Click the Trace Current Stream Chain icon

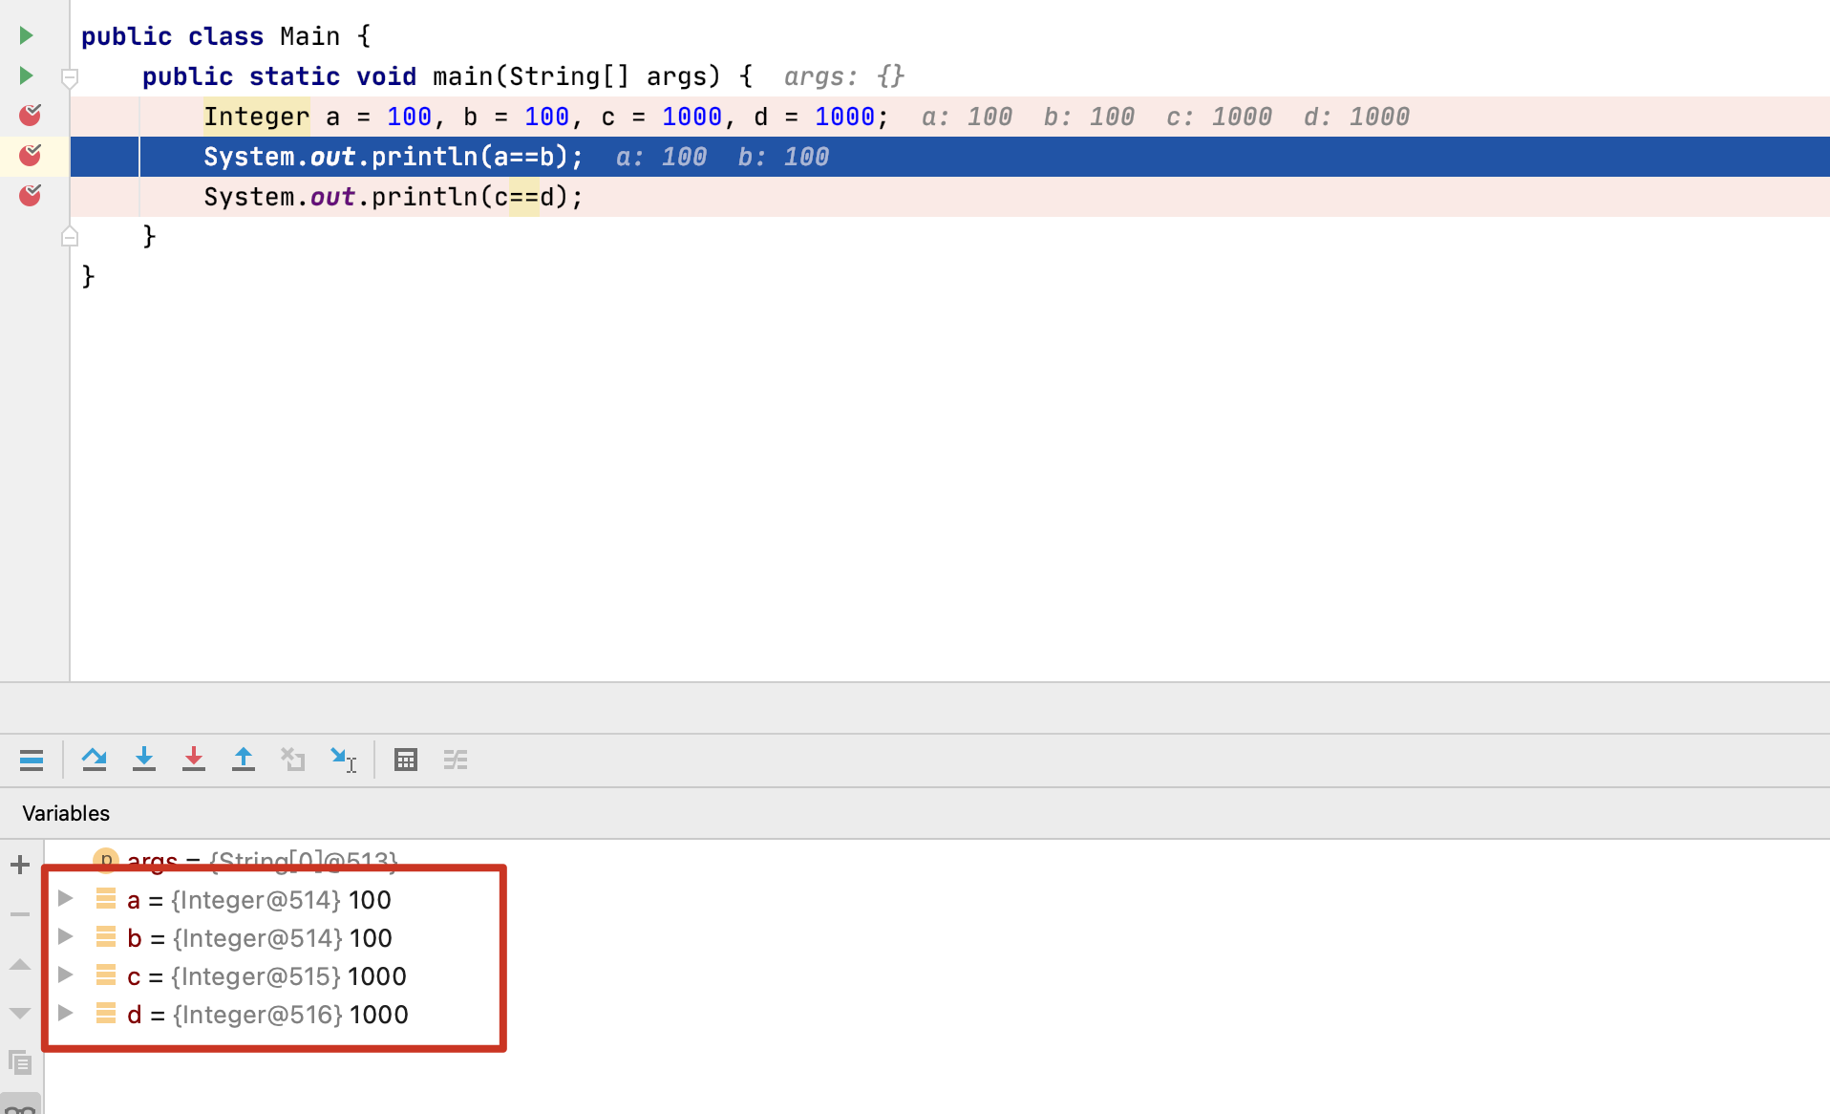point(456,760)
